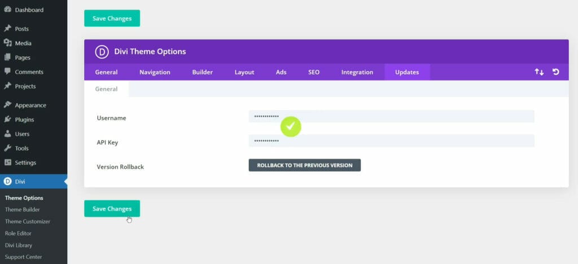Viewport: 578px width, 264px height.
Task: Click the Appearance brush icon
Action: 7,105
